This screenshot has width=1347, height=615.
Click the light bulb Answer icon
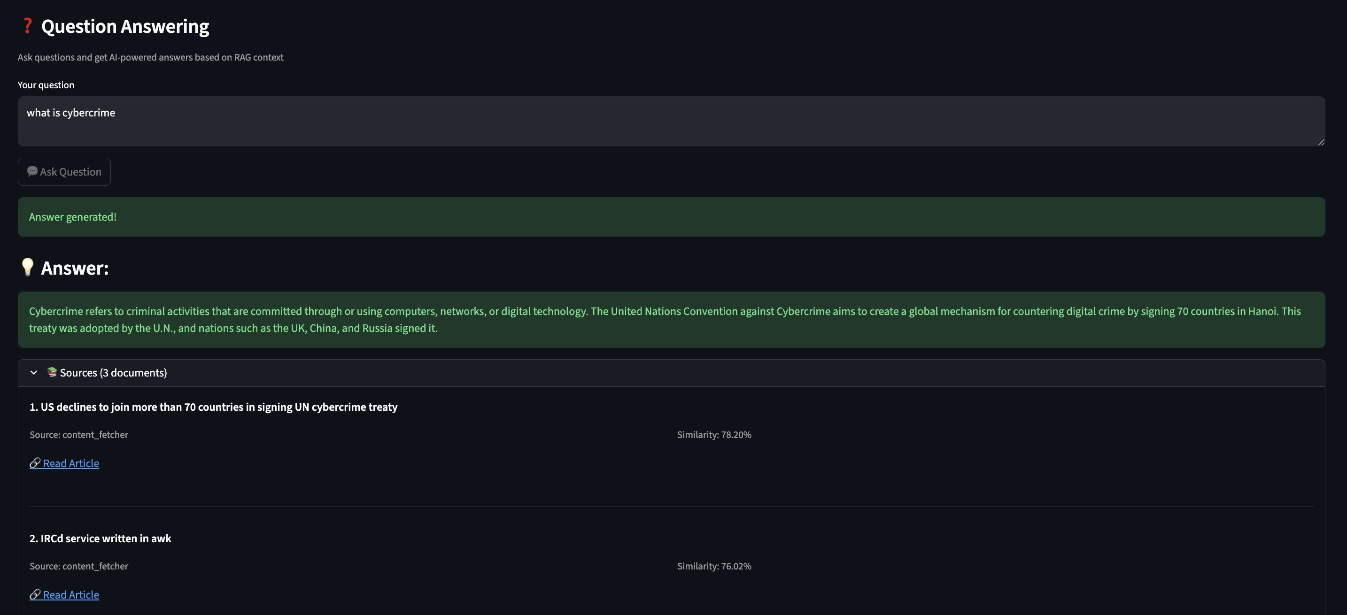(27, 267)
